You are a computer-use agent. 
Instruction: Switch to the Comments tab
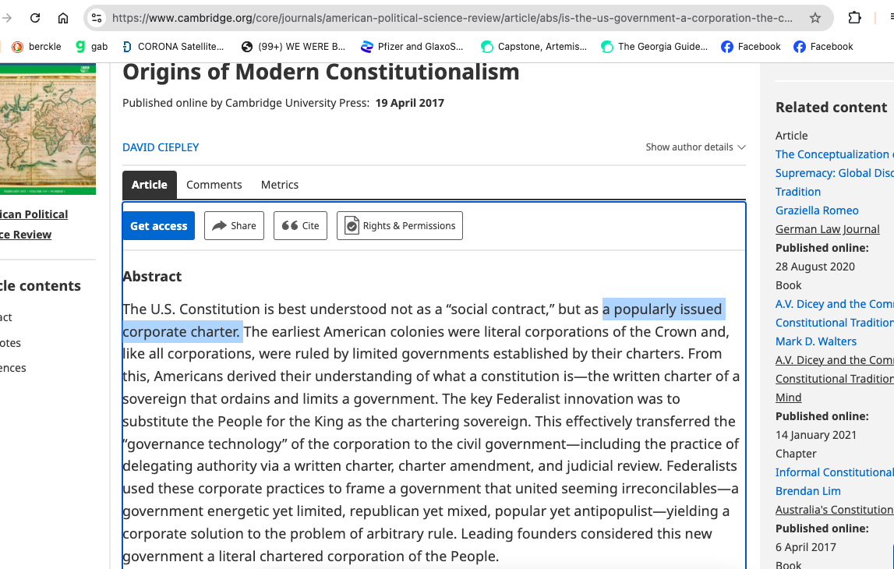pyautogui.click(x=214, y=185)
